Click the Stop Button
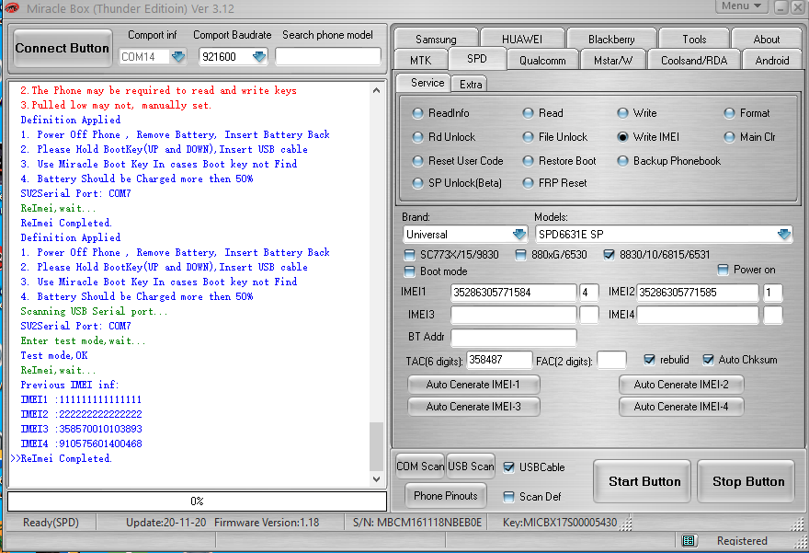 coord(746,481)
